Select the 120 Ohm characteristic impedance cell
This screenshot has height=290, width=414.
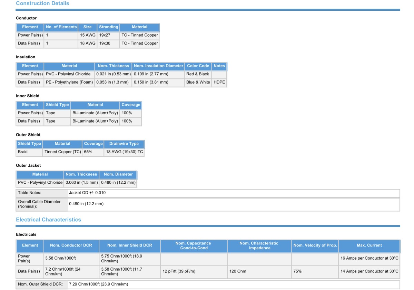click(x=238, y=271)
